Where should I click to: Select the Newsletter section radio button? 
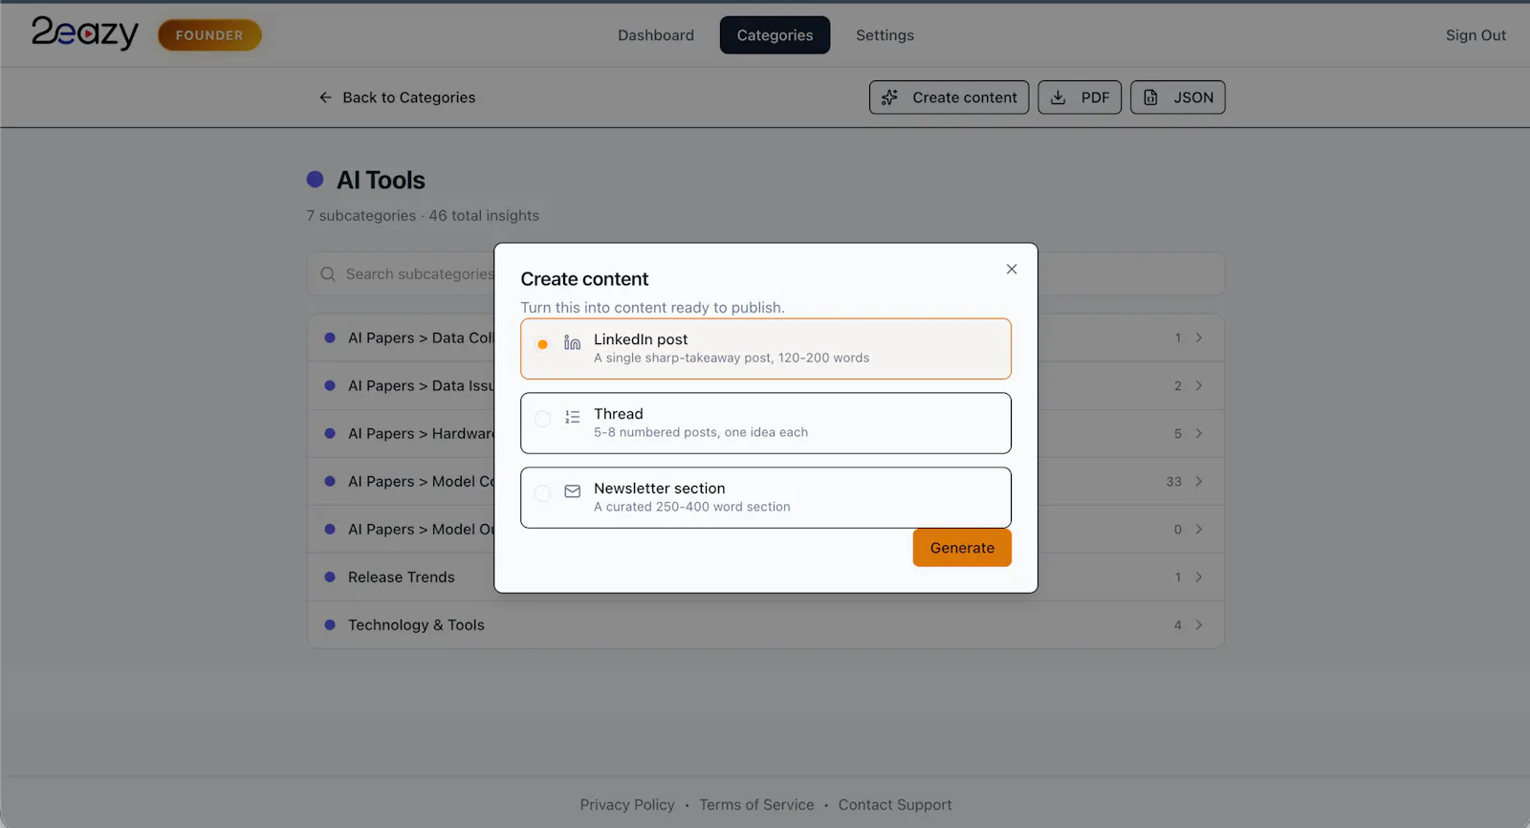pyautogui.click(x=542, y=493)
